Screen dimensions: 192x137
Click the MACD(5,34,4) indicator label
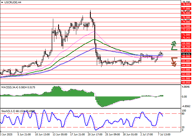click(11, 87)
